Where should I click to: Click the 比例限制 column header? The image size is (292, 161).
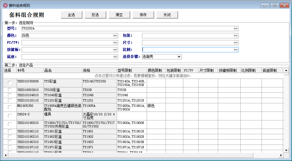coord(251,70)
